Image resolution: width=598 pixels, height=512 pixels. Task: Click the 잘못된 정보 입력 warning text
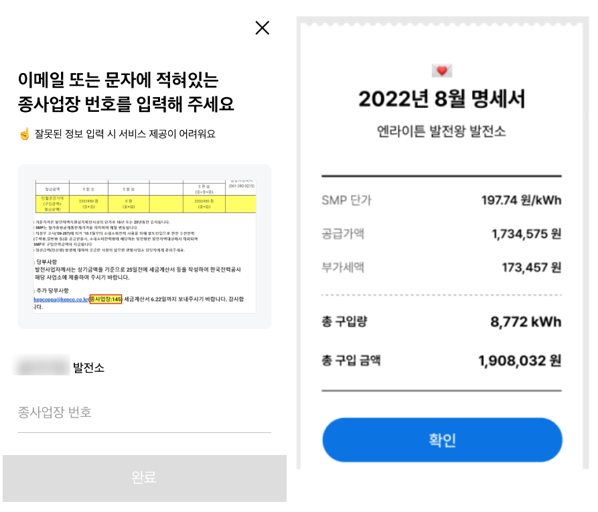(x=125, y=134)
